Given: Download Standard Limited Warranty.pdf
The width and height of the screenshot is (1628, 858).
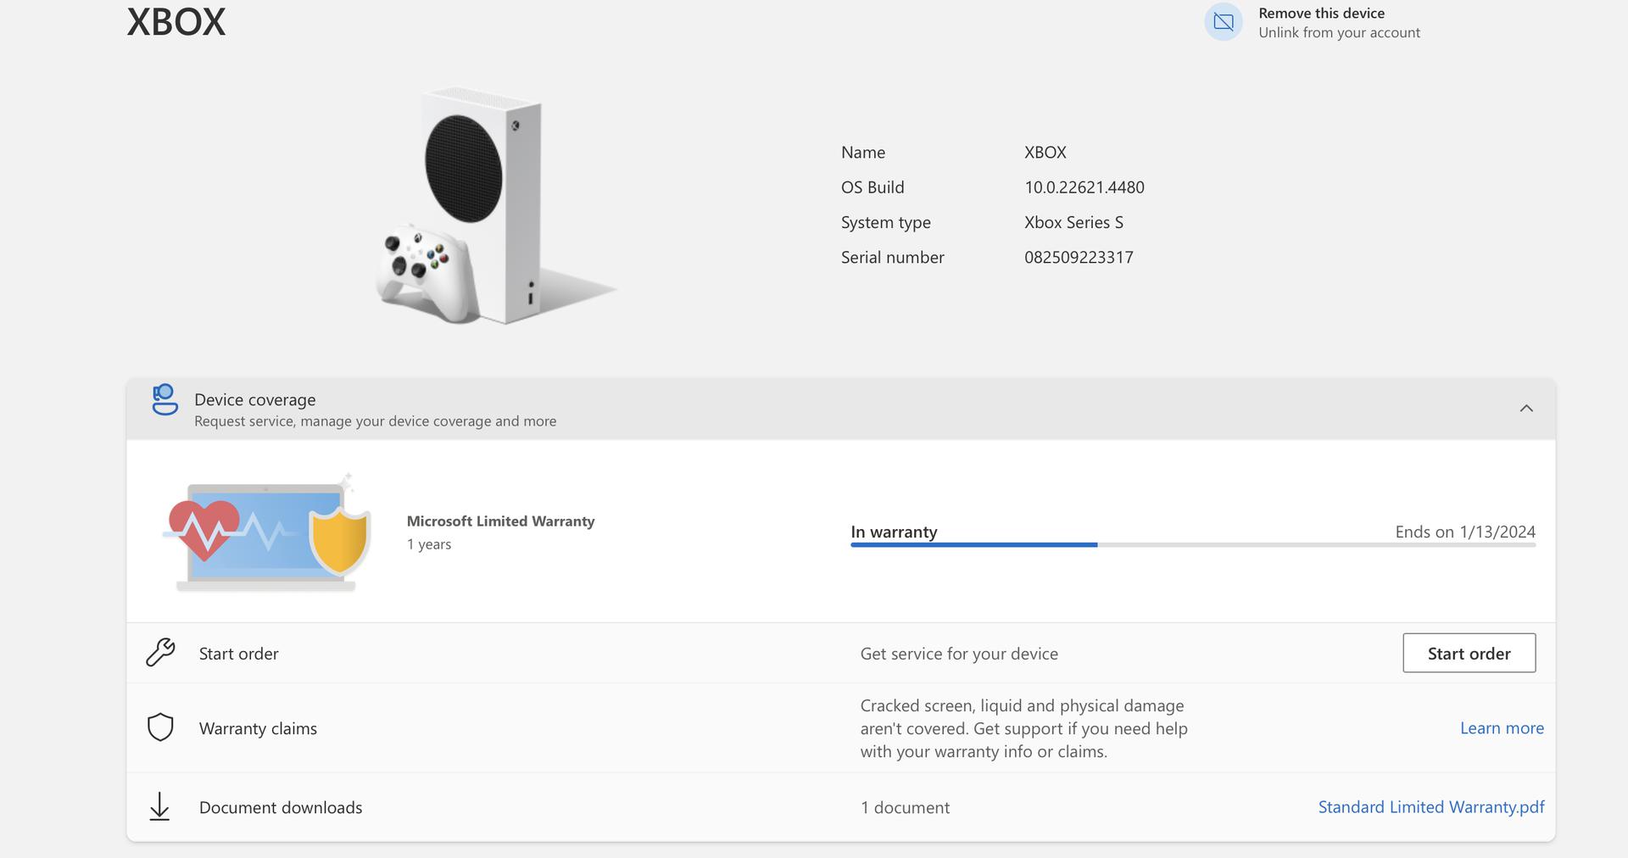Looking at the screenshot, I should [1430, 807].
